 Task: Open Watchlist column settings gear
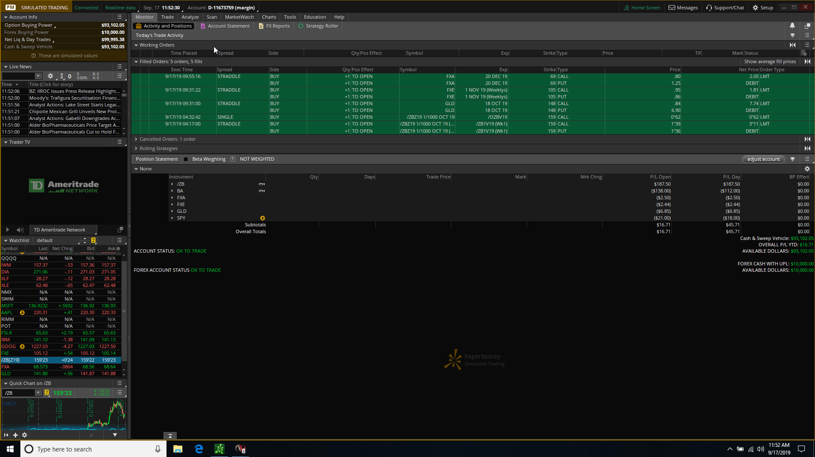[118, 248]
